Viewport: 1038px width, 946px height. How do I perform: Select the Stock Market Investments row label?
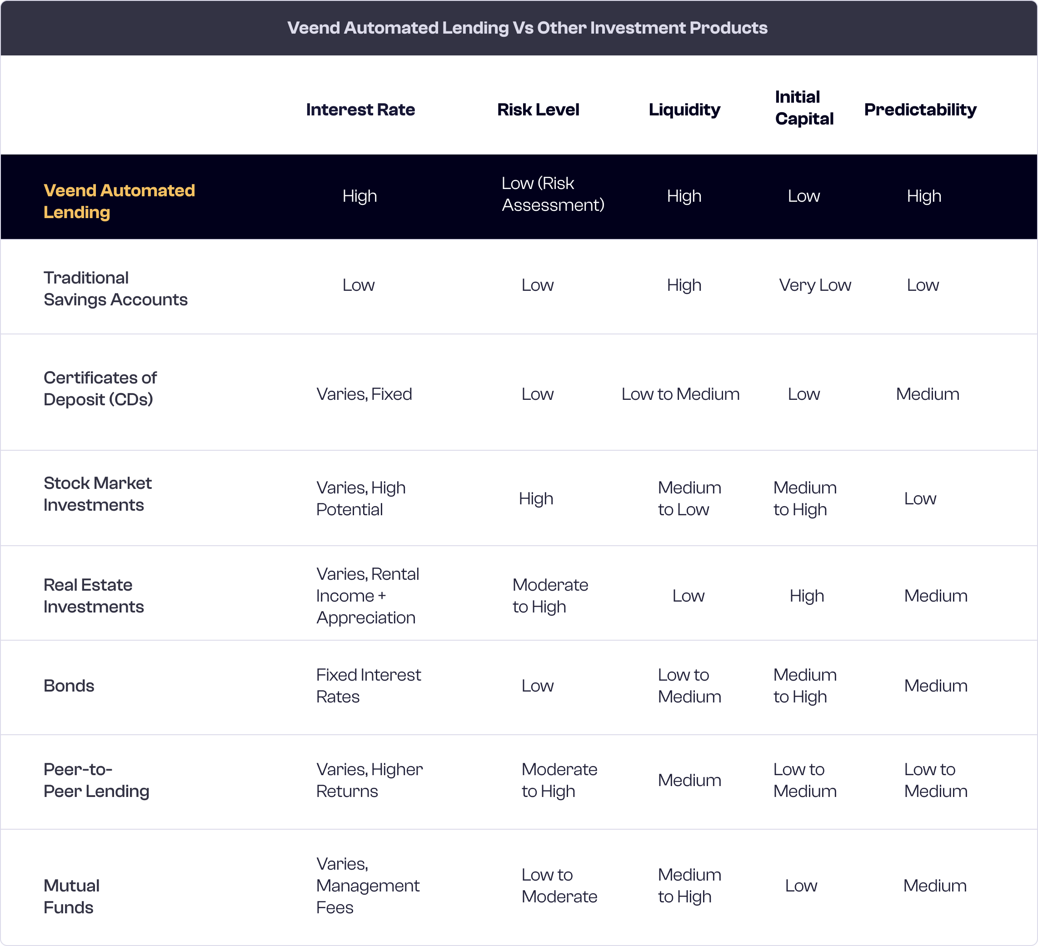97,494
